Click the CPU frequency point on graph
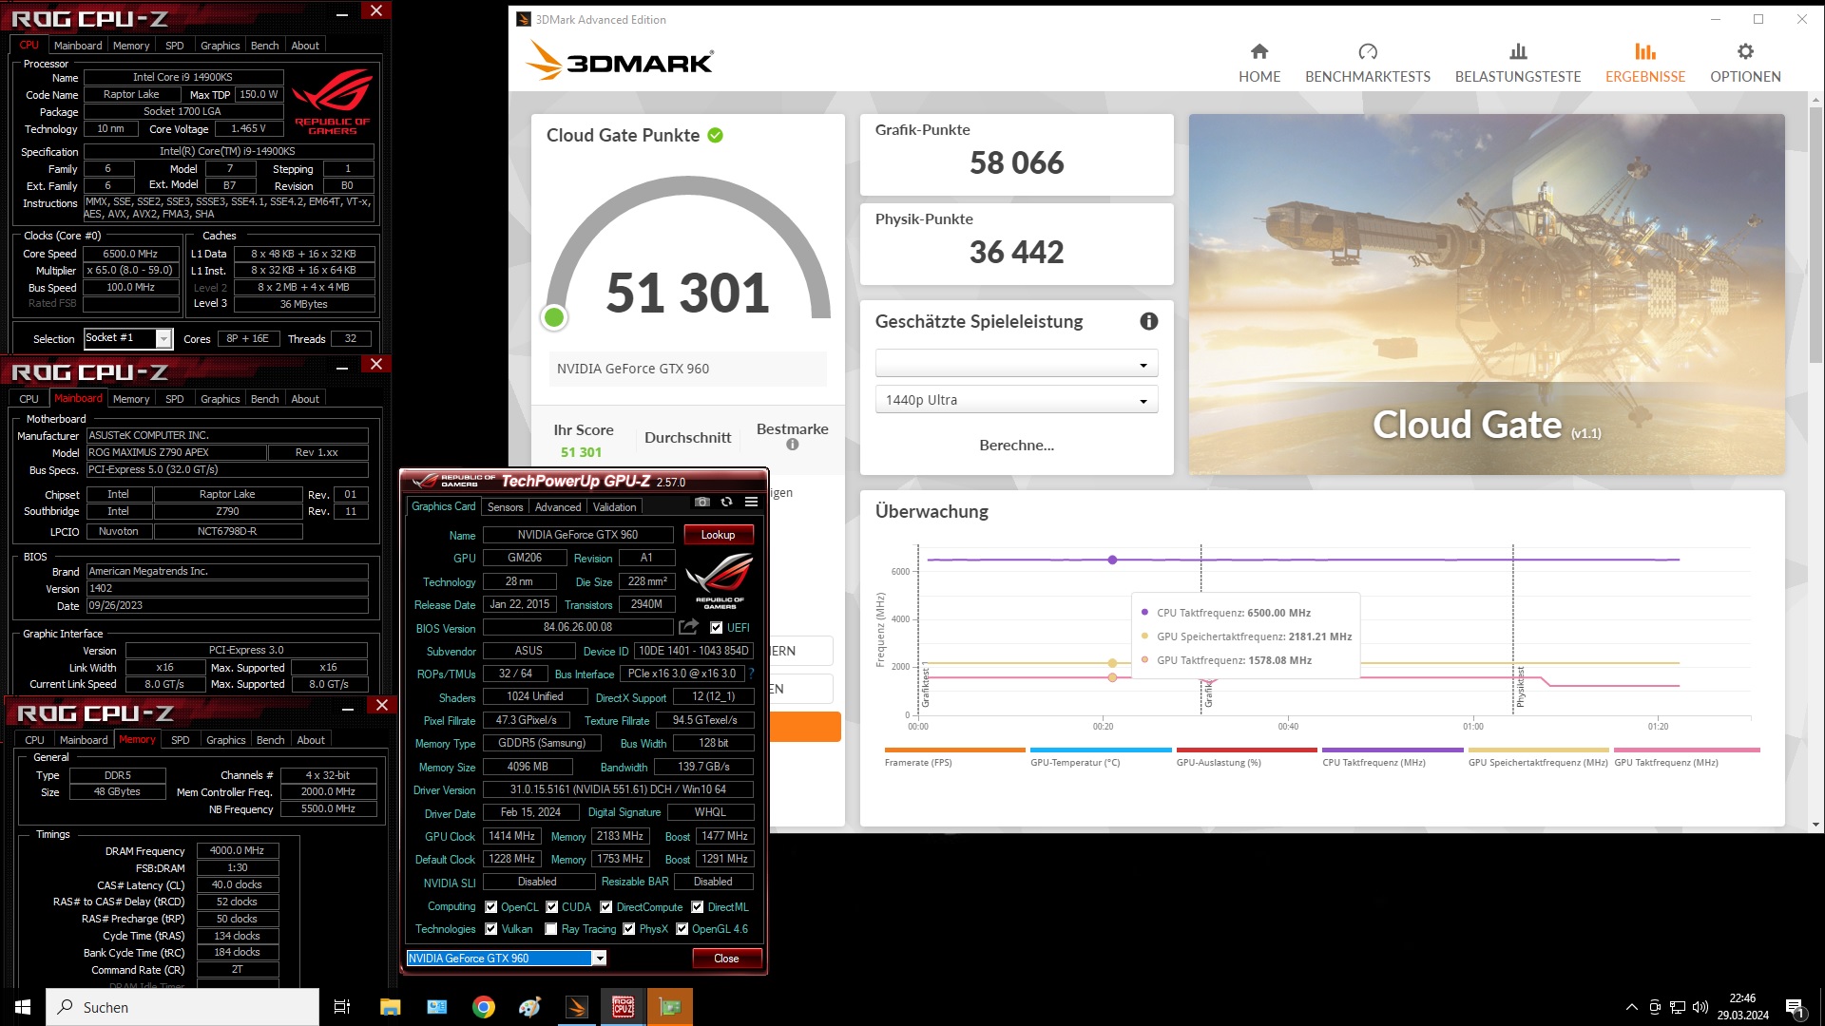The height and width of the screenshot is (1026, 1825). (x=1112, y=560)
